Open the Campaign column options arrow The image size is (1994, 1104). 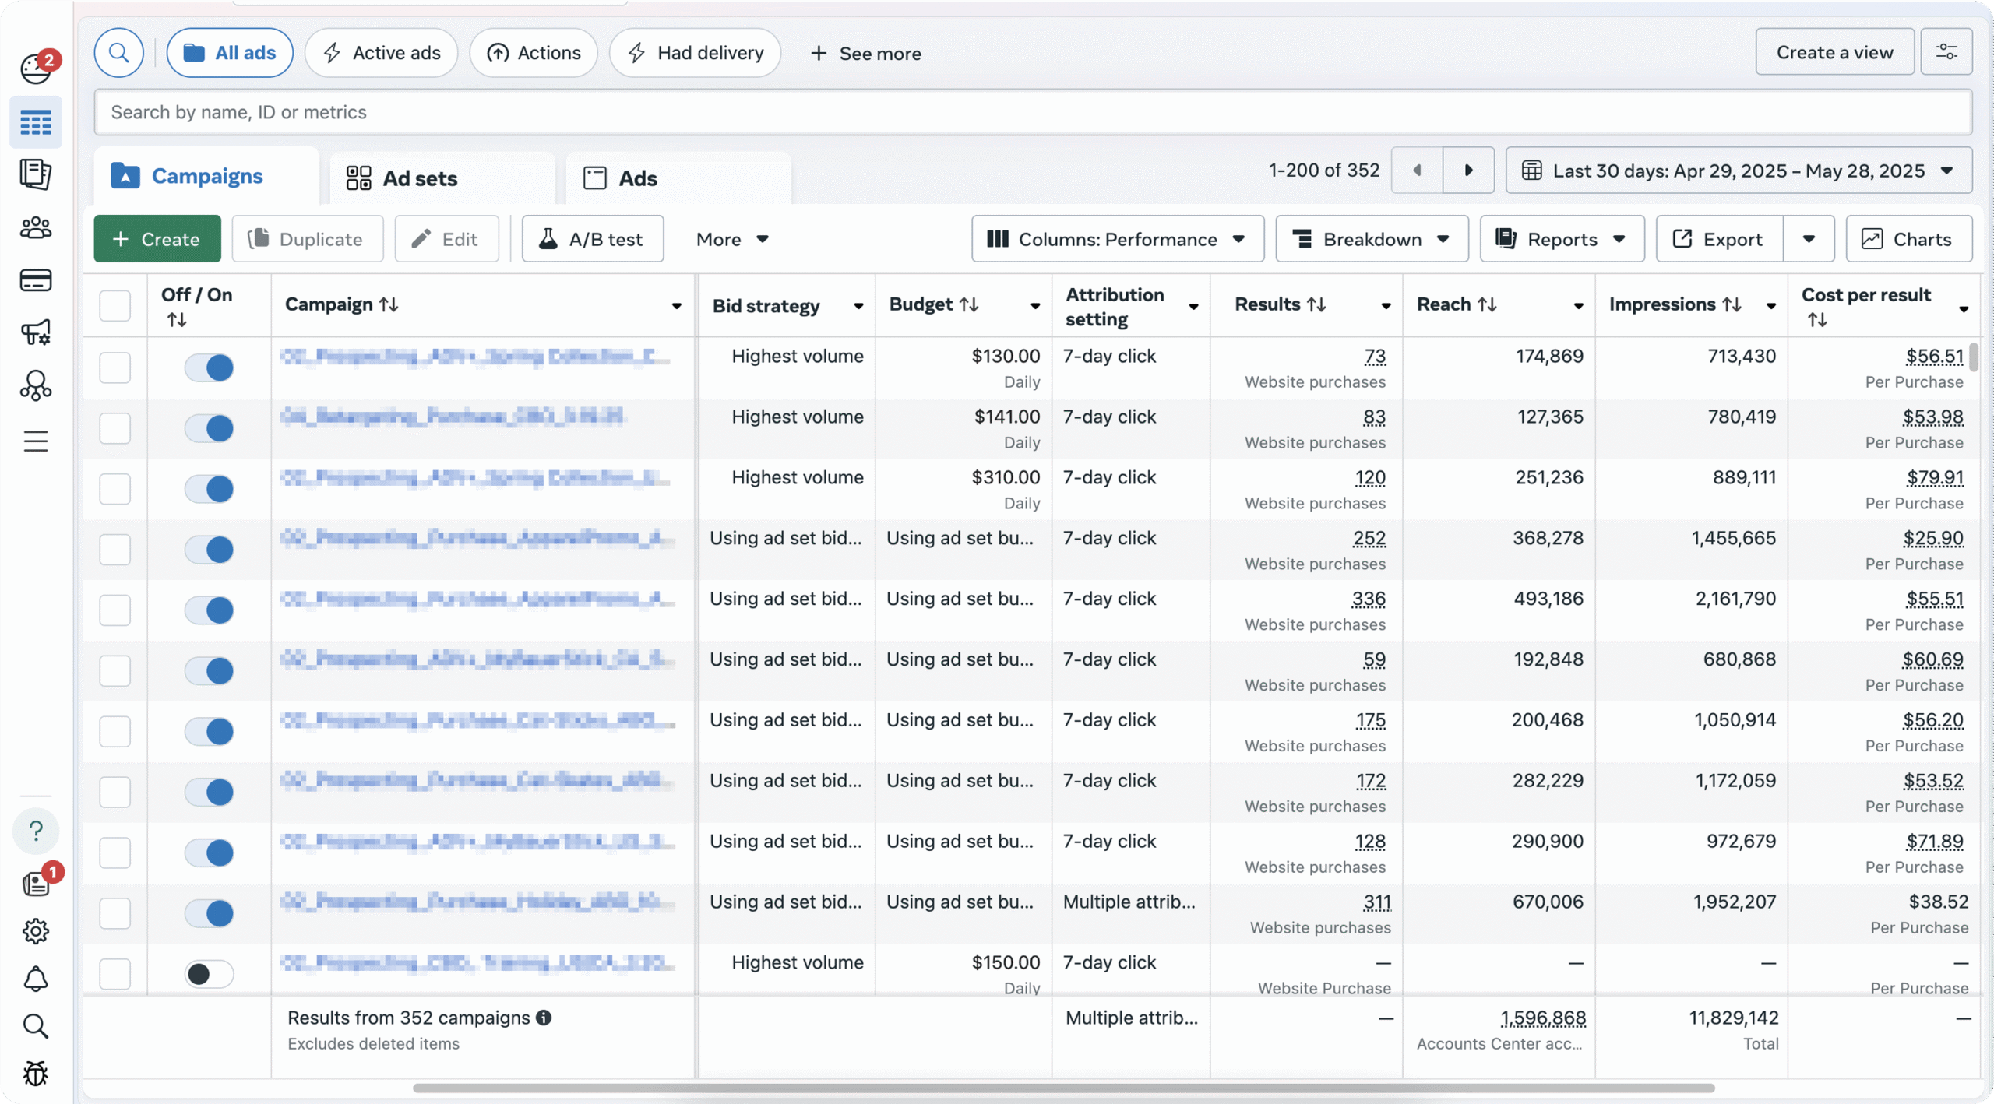point(677,306)
